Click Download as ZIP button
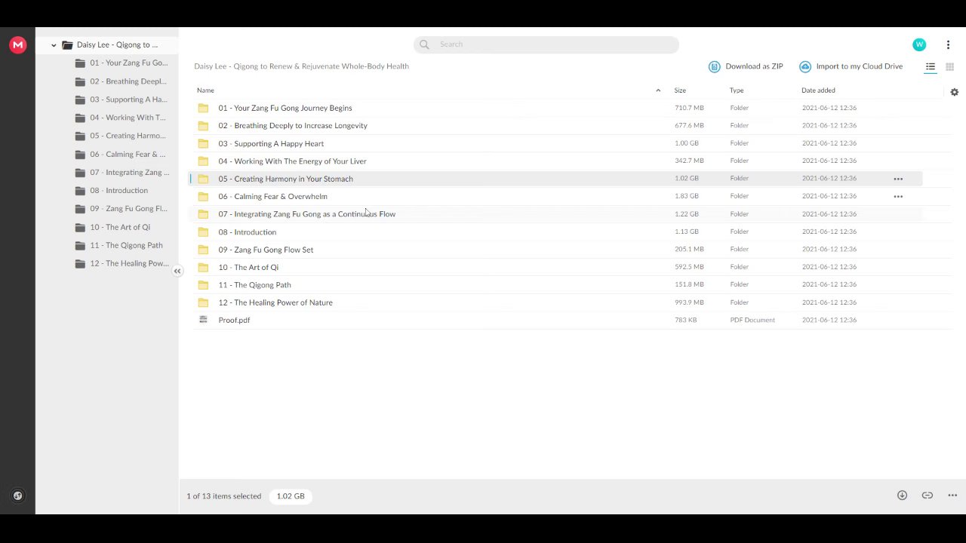Image resolution: width=966 pixels, height=543 pixels. pos(746,66)
